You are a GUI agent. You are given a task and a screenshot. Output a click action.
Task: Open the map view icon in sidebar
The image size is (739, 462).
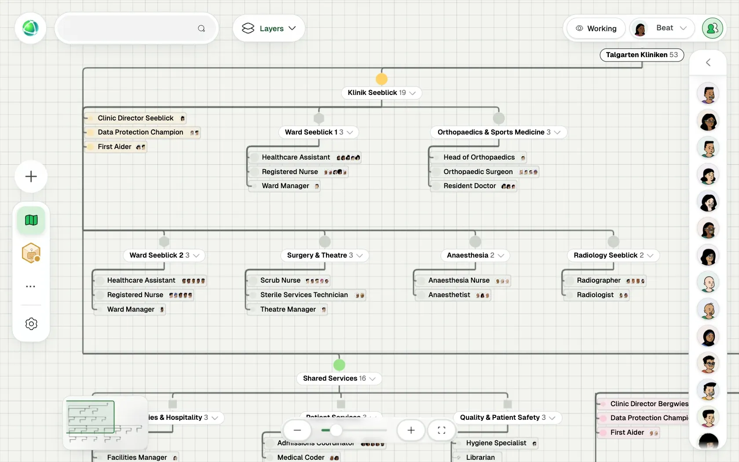pos(31,220)
